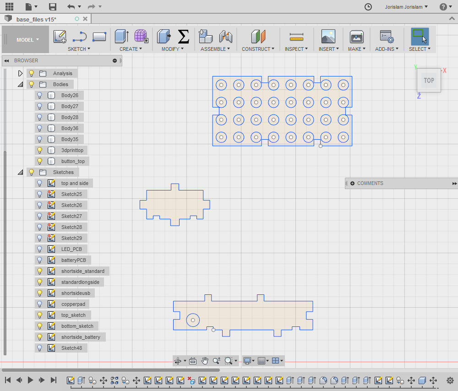Screen dimensions: 458x391
Task: Collapse the Sketches folder
Action: 20,172
